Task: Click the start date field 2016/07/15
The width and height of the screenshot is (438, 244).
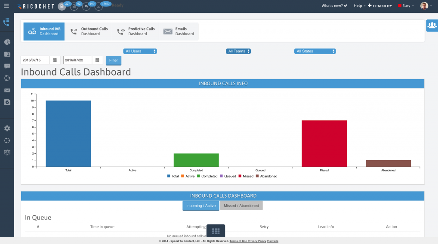Action: [x=35, y=60]
